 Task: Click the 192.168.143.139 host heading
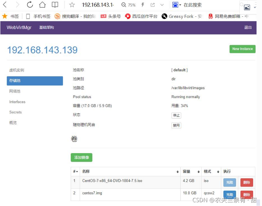pyautogui.click(x=42, y=50)
